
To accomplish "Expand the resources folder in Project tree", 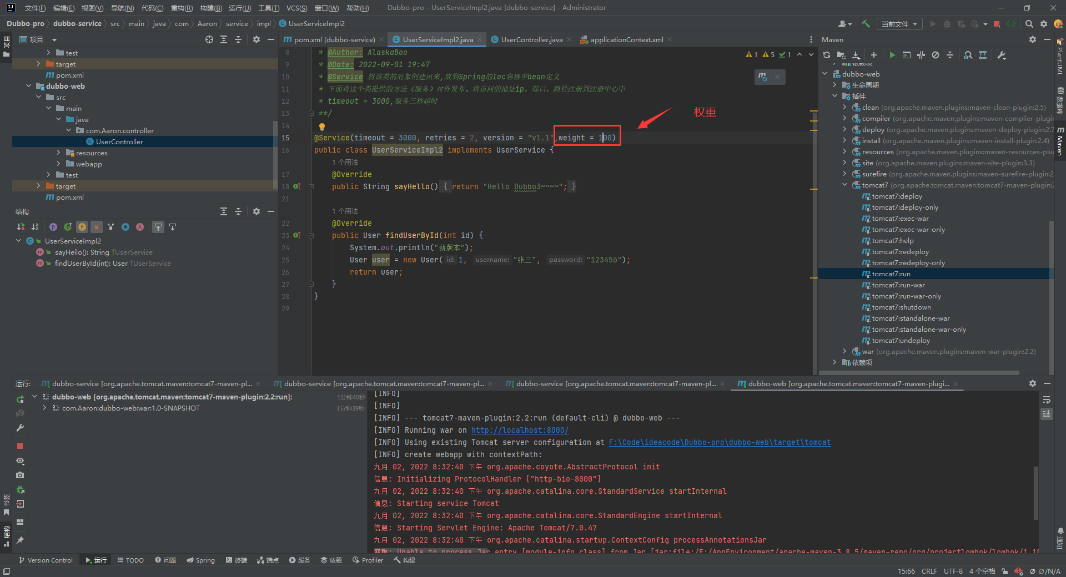I will [x=58, y=153].
